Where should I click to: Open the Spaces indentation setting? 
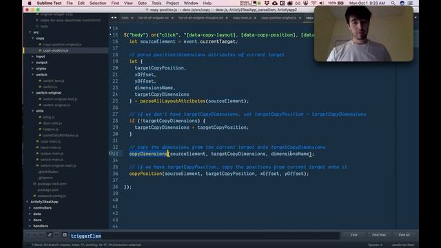375,245
